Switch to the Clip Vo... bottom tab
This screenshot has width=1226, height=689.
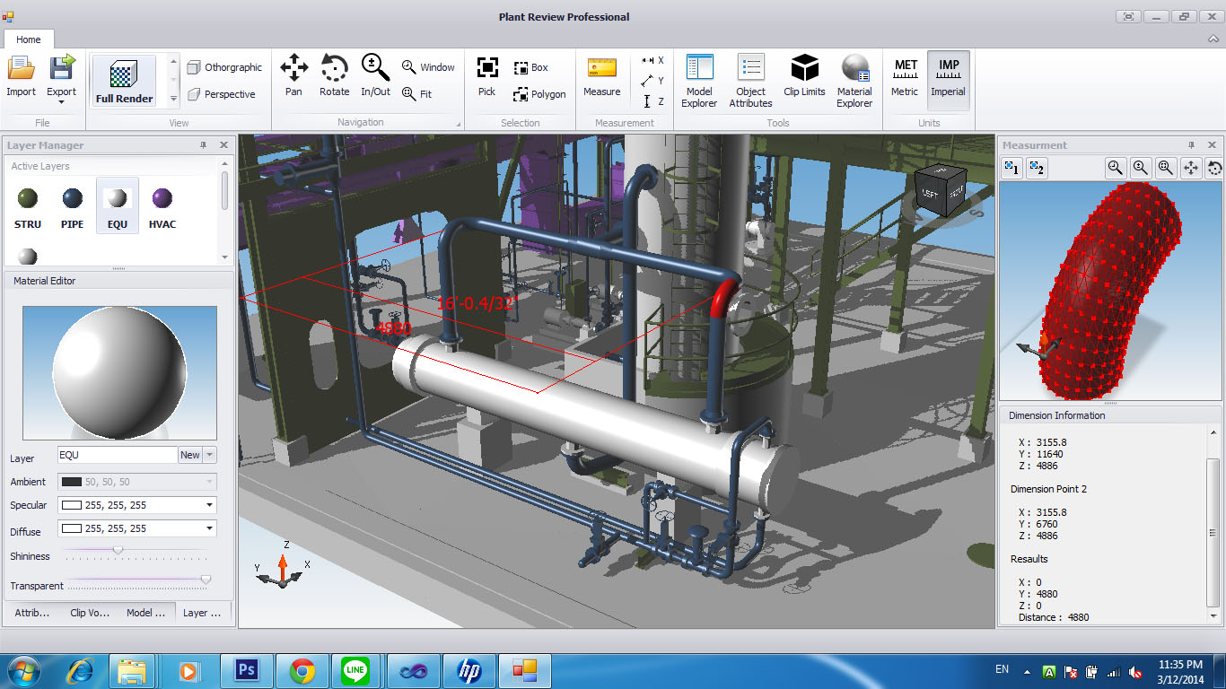(x=90, y=613)
